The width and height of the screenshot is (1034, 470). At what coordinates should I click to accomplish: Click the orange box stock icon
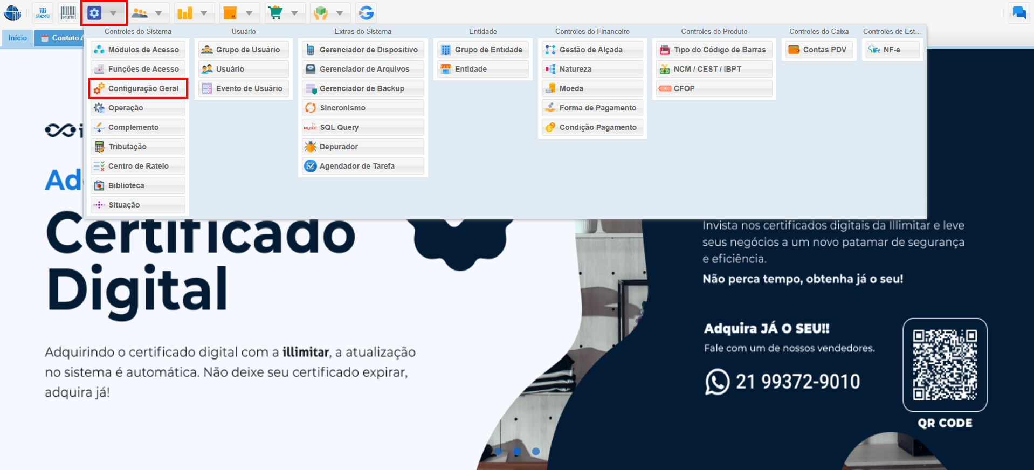tap(230, 13)
